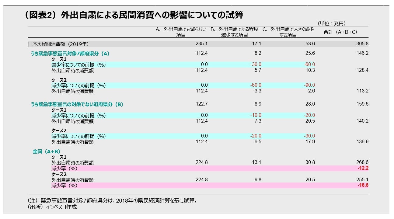This screenshot has height=219, width=394.
Task: Click the total value 305.8
Action: (x=363, y=44)
